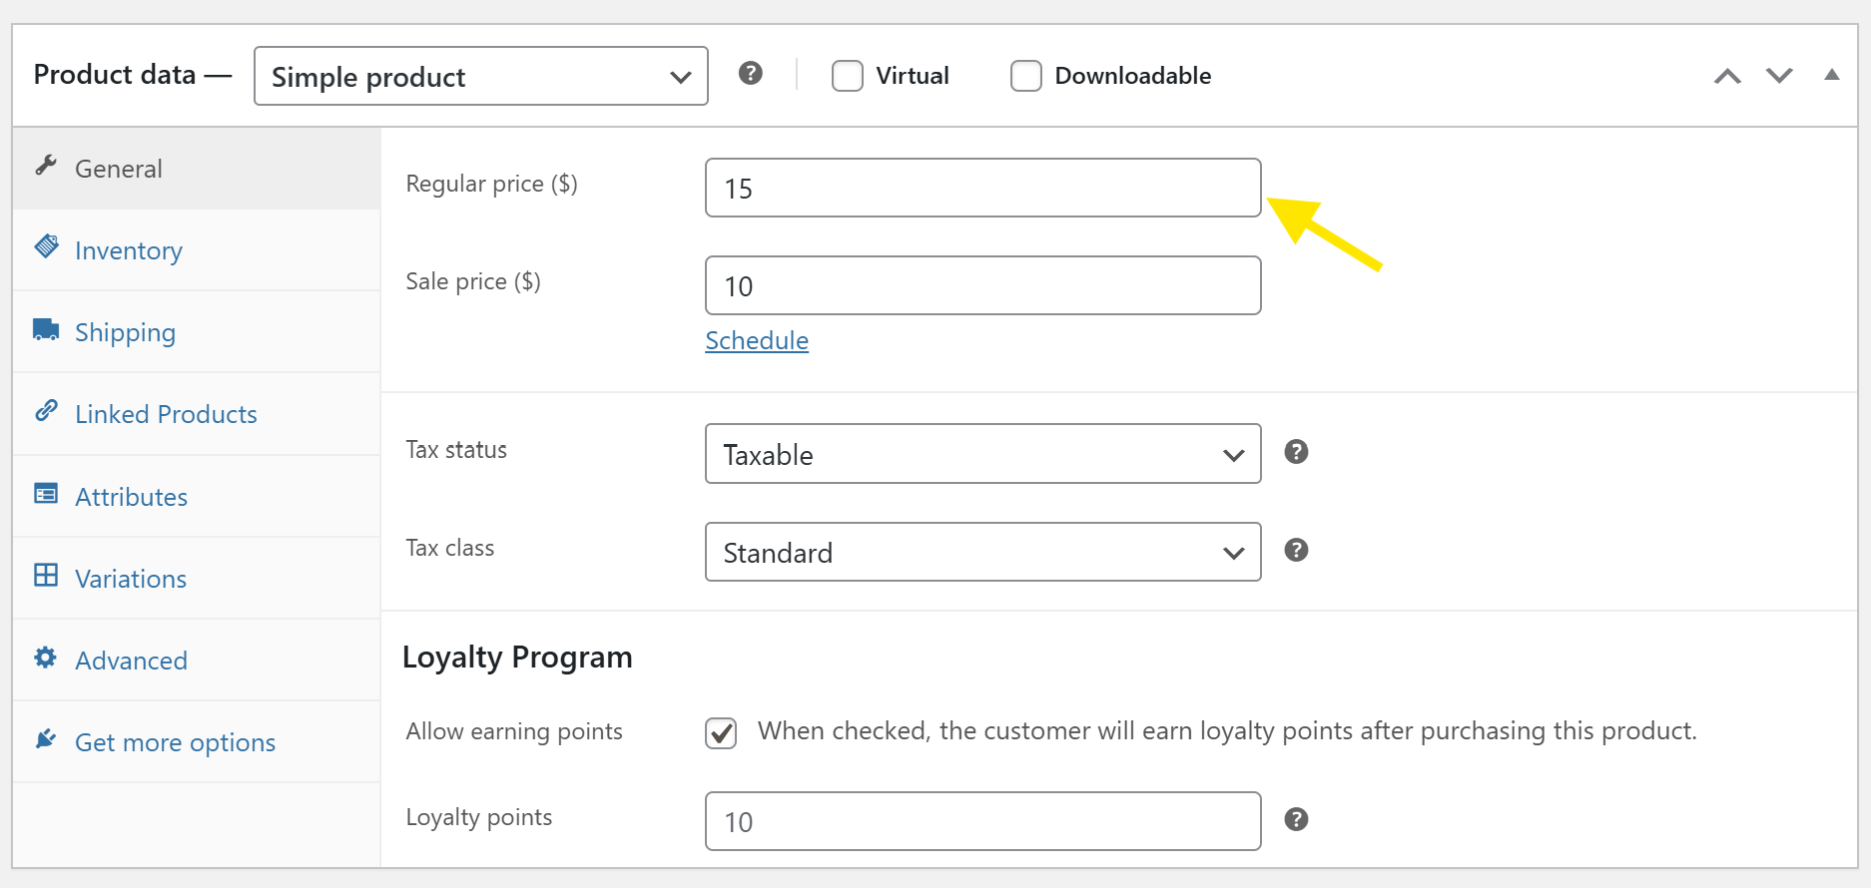Move Product data panel up

coord(1727,76)
